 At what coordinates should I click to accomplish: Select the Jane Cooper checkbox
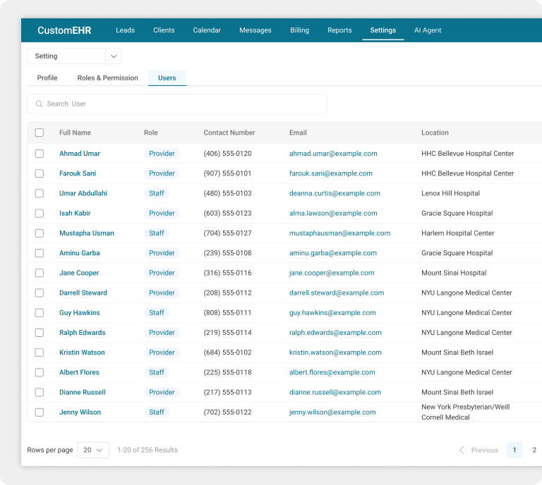click(x=40, y=273)
